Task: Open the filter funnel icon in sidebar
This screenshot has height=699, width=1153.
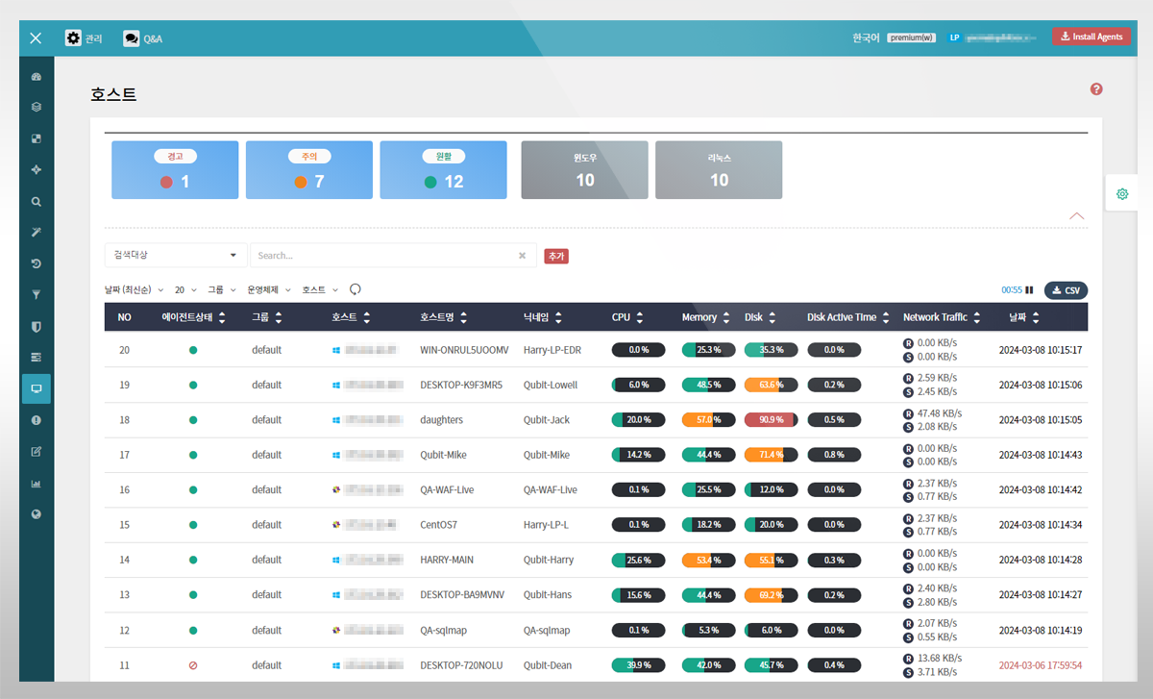Action: pos(37,294)
